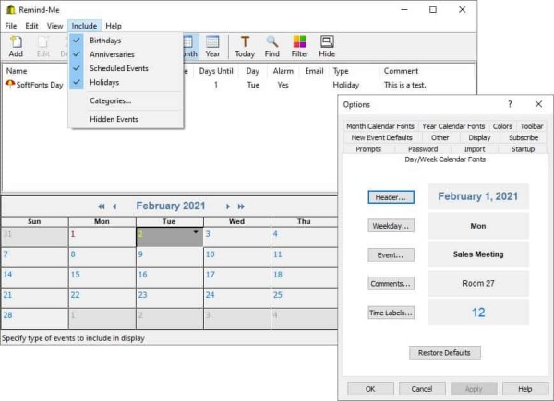Image resolution: width=554 pixels, height=401 pixels.
Task: Open the Edit menu
Action: pos(31,26)
